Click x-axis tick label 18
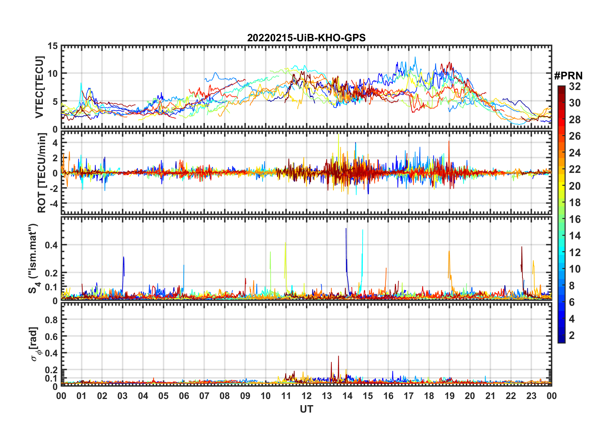This screenshot has height=429, width=613. click(x=429, y=396)
